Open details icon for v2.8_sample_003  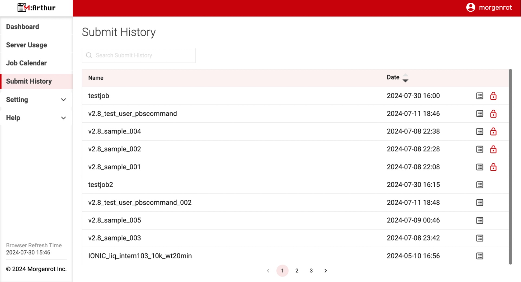tap(480, 238)
